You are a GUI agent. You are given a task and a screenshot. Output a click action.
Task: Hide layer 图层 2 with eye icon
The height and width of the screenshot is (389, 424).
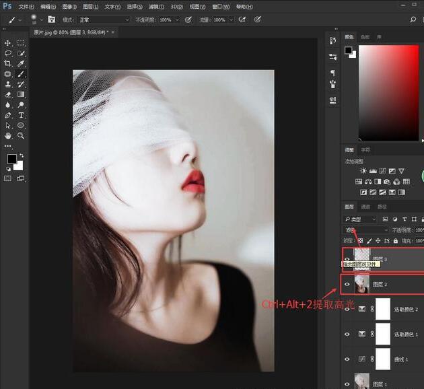tap(347, 285)
